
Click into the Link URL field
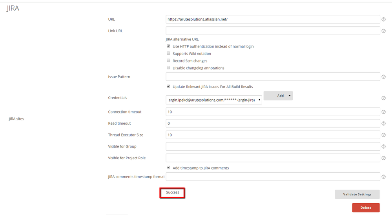[273, 31]
